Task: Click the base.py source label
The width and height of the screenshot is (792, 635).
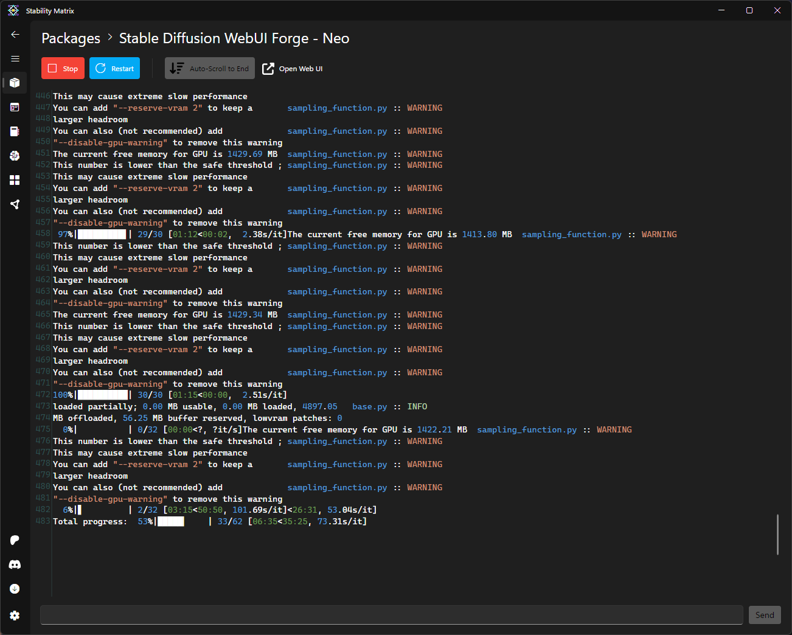Action: click(x=370, y=406)
